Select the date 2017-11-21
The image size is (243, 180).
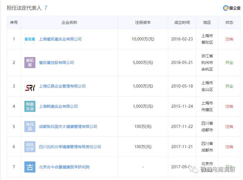[182, 147]
